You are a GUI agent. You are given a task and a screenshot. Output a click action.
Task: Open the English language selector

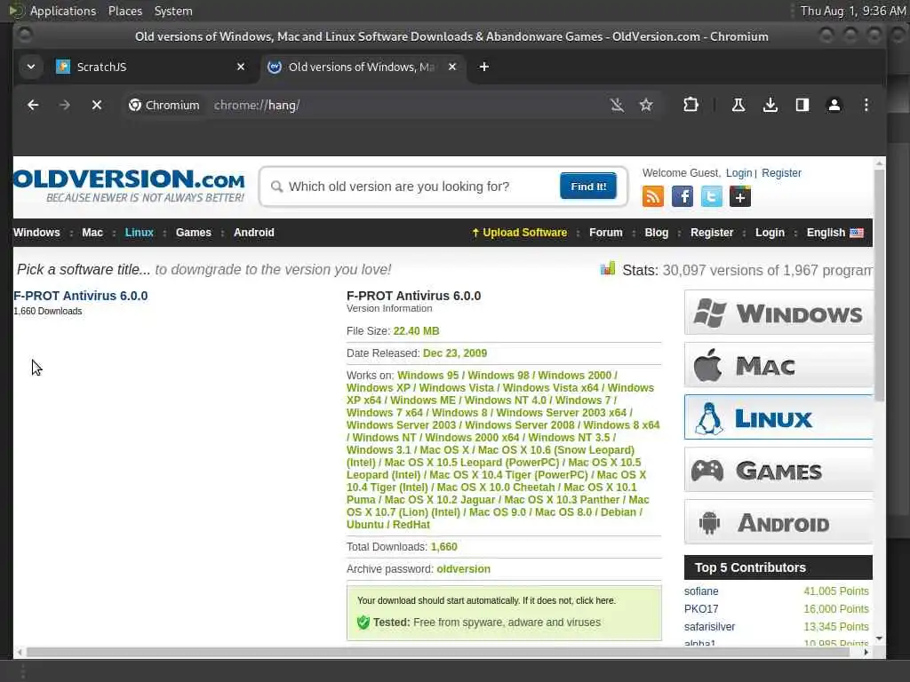point(834,233)
